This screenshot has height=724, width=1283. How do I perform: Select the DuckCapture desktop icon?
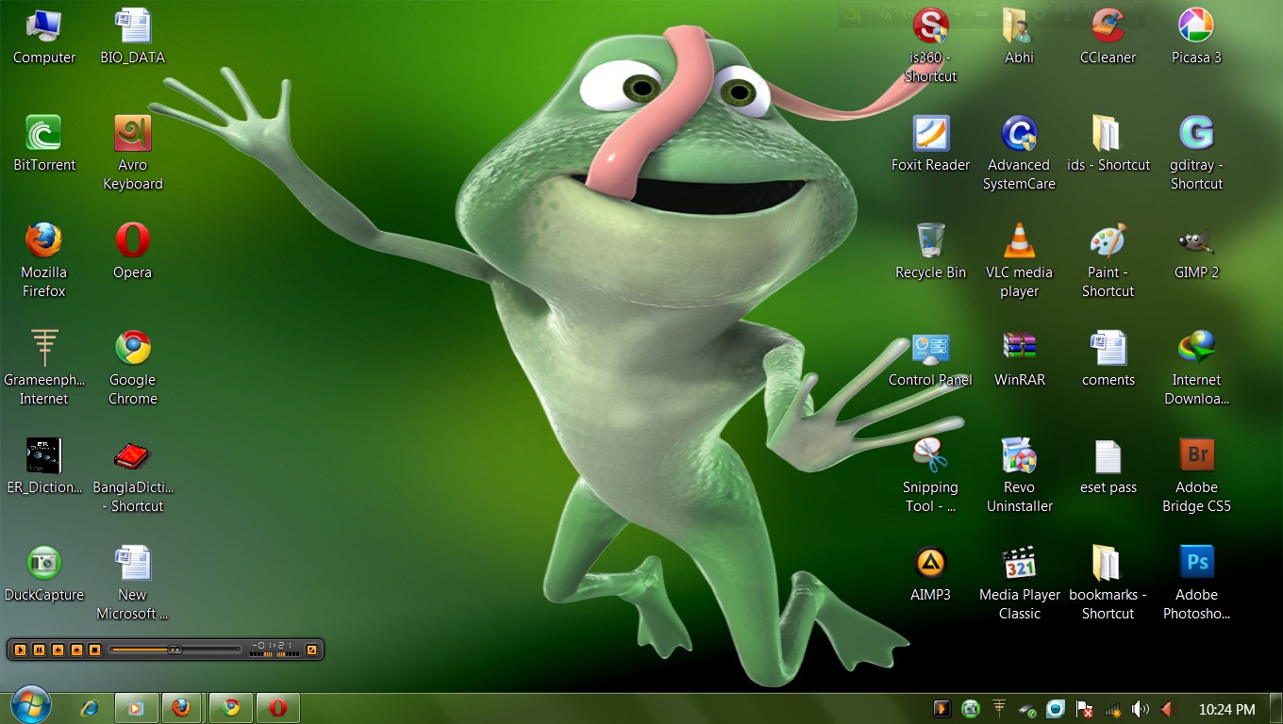[x=43, y=574]
